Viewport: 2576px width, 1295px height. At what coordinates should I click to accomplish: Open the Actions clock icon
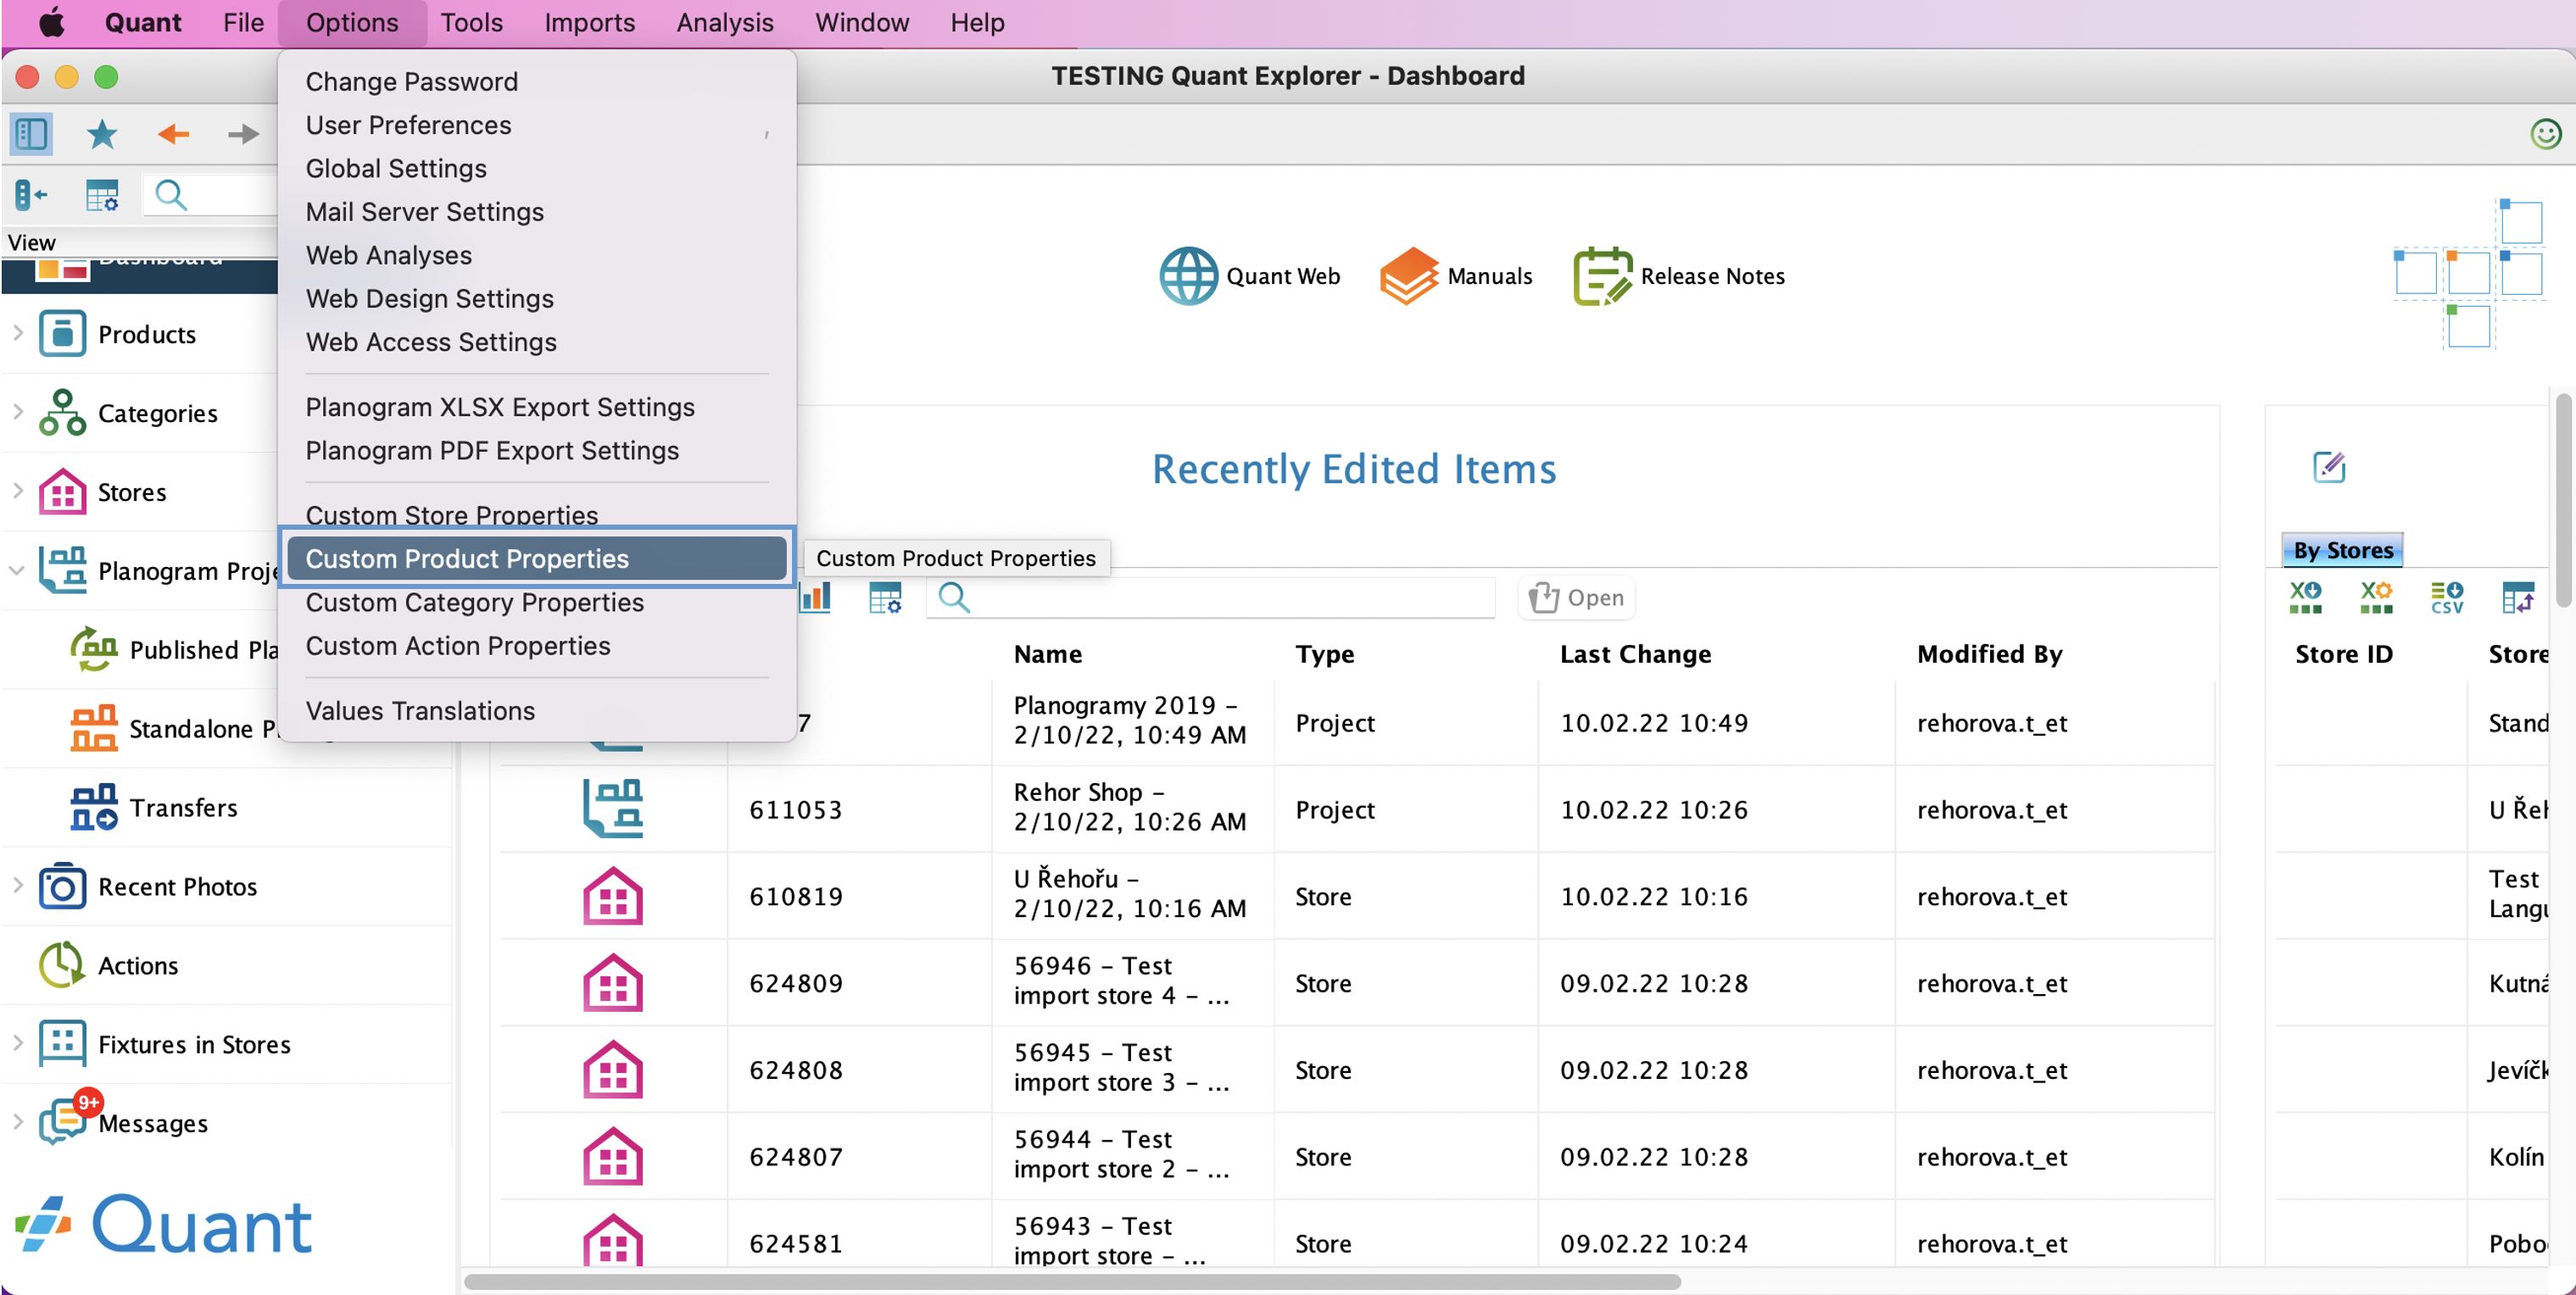[62, 965]
